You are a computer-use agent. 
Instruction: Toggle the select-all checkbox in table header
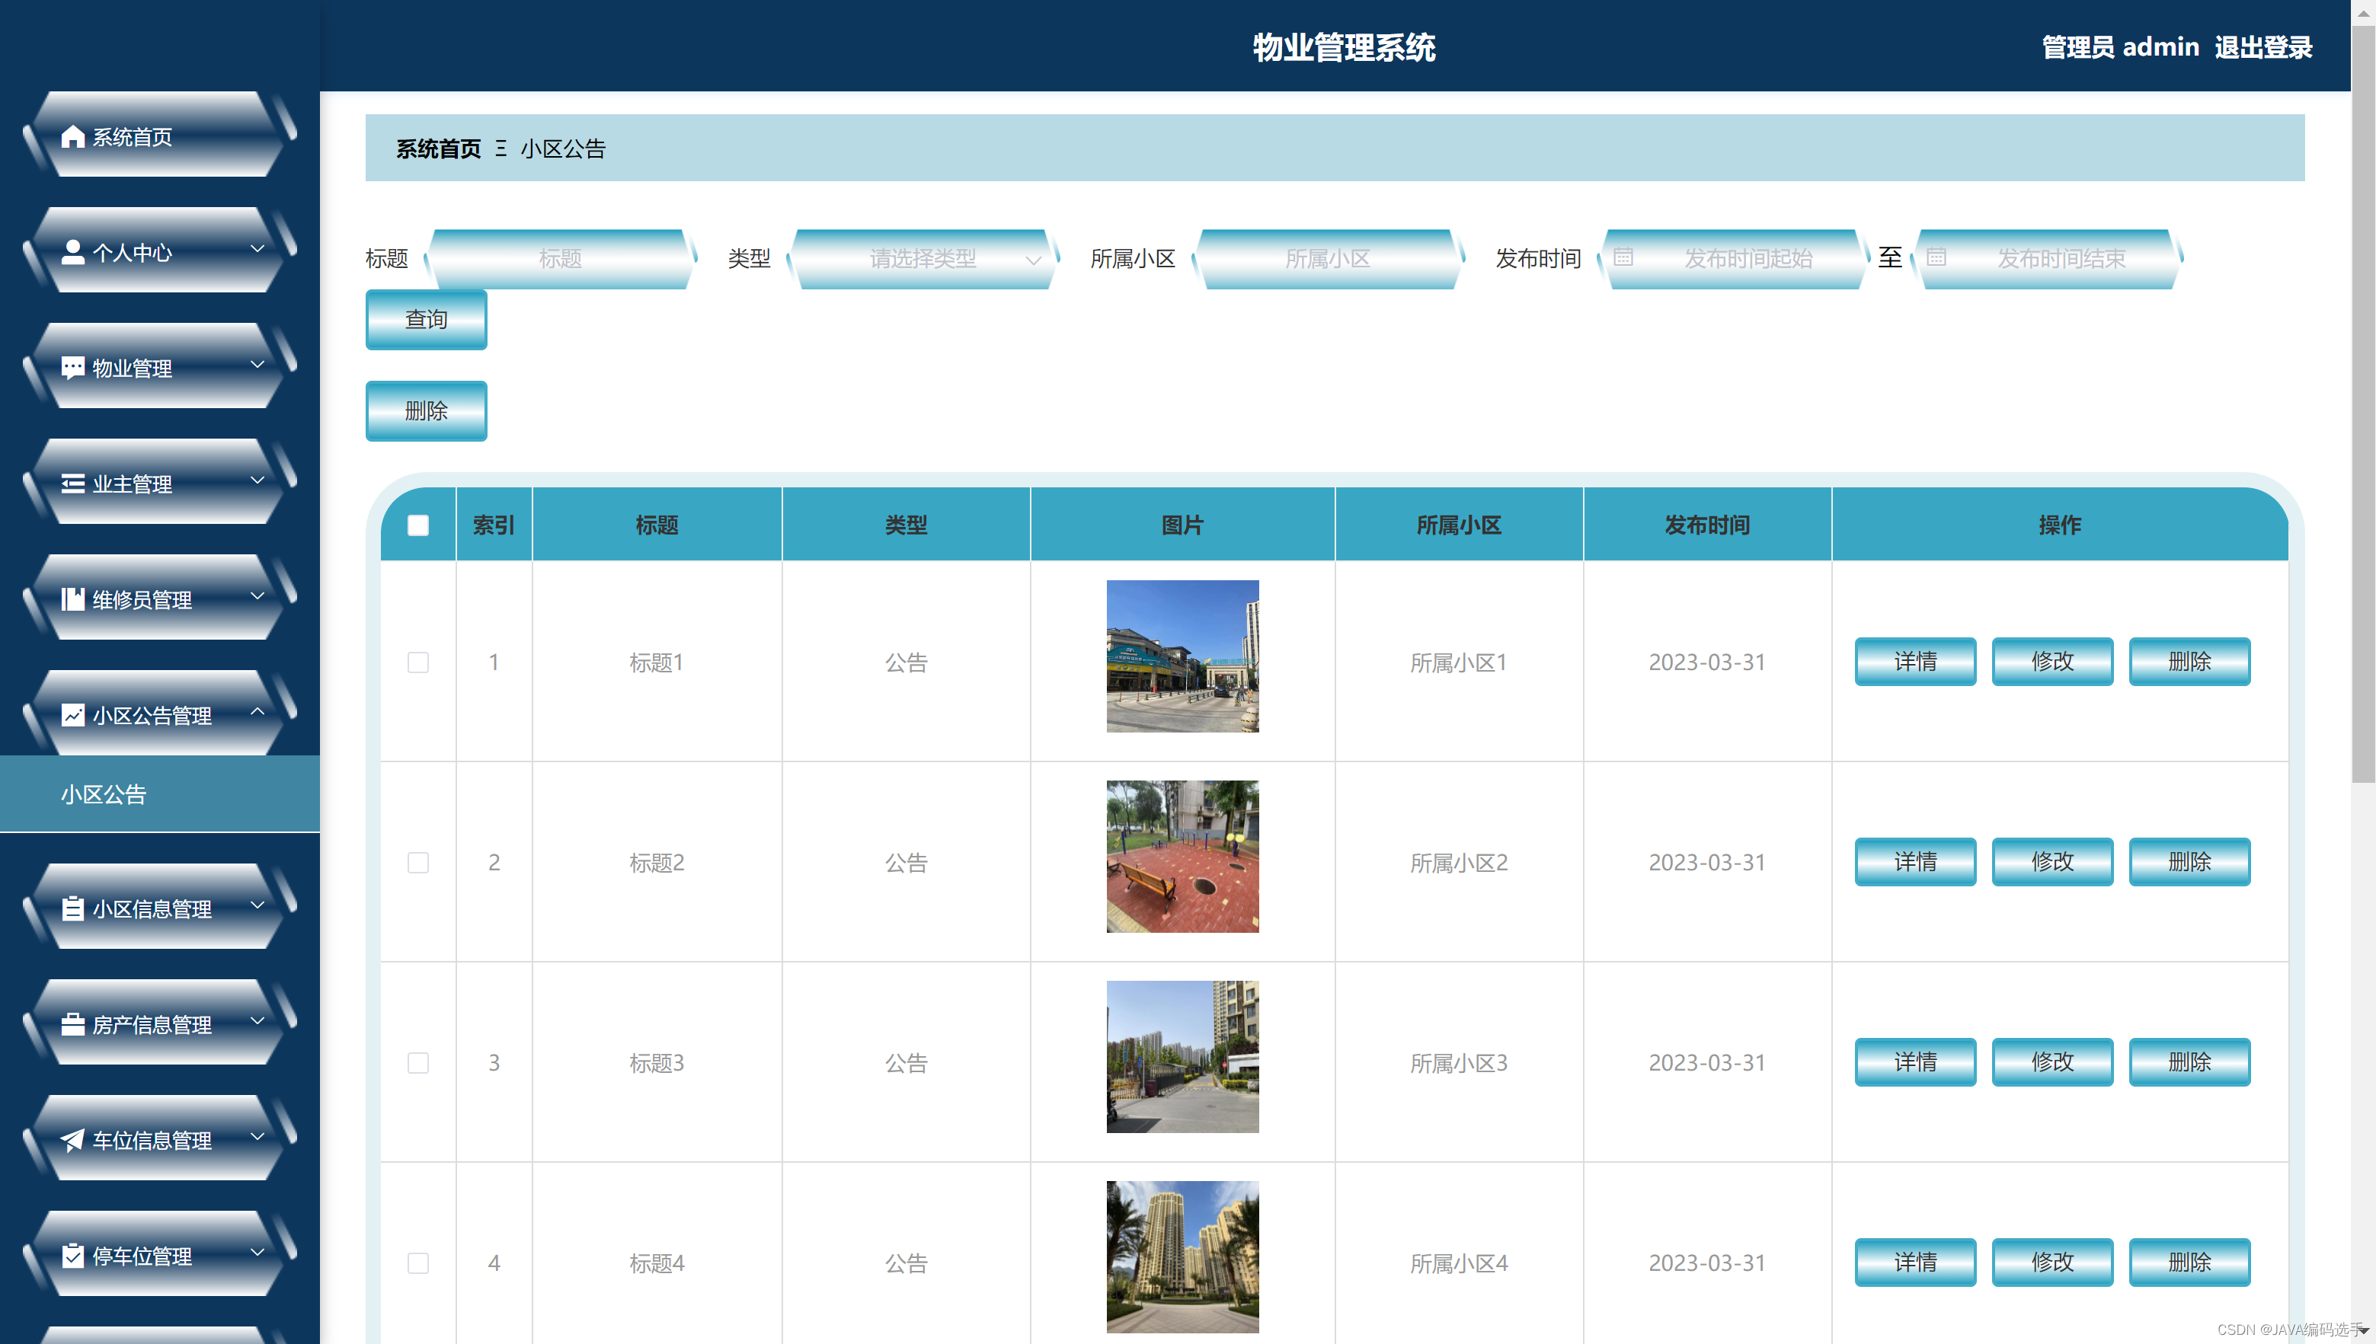pyautogui.click(x=418, y=525)
